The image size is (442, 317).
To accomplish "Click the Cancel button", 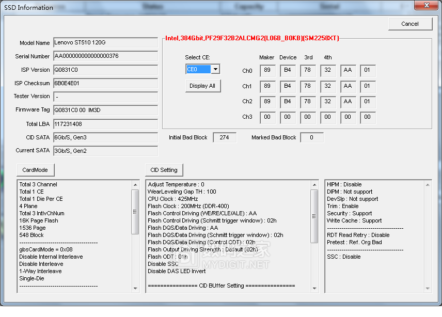I will pos(410,24).
